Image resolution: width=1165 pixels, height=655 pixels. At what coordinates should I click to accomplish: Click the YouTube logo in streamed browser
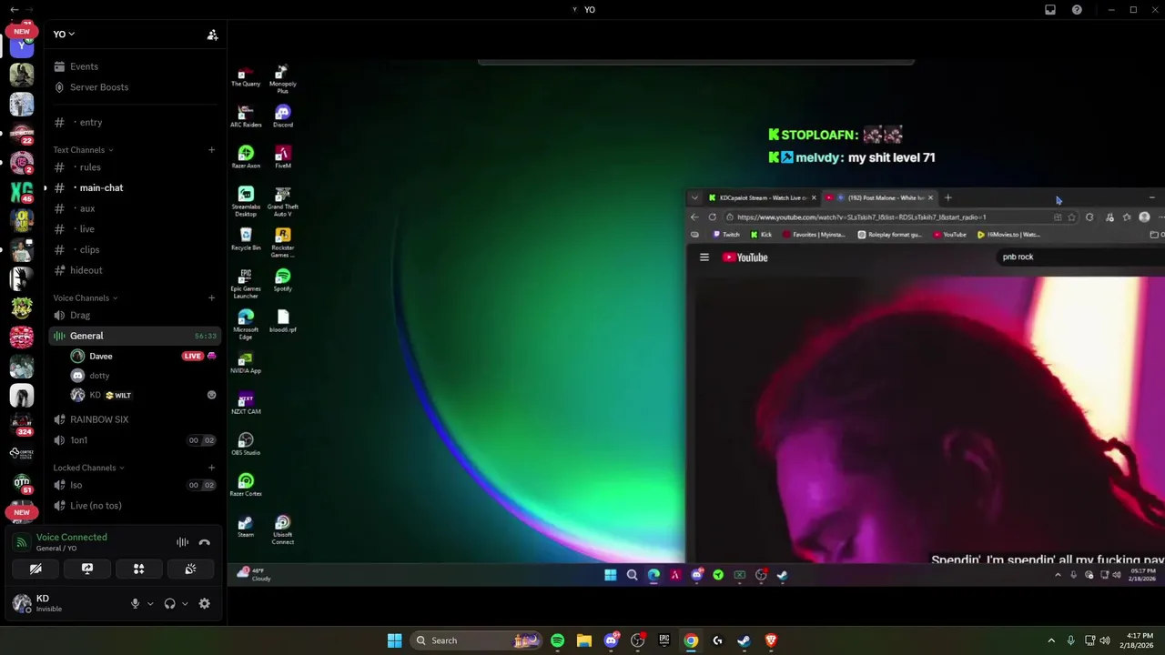click(745, 257)
